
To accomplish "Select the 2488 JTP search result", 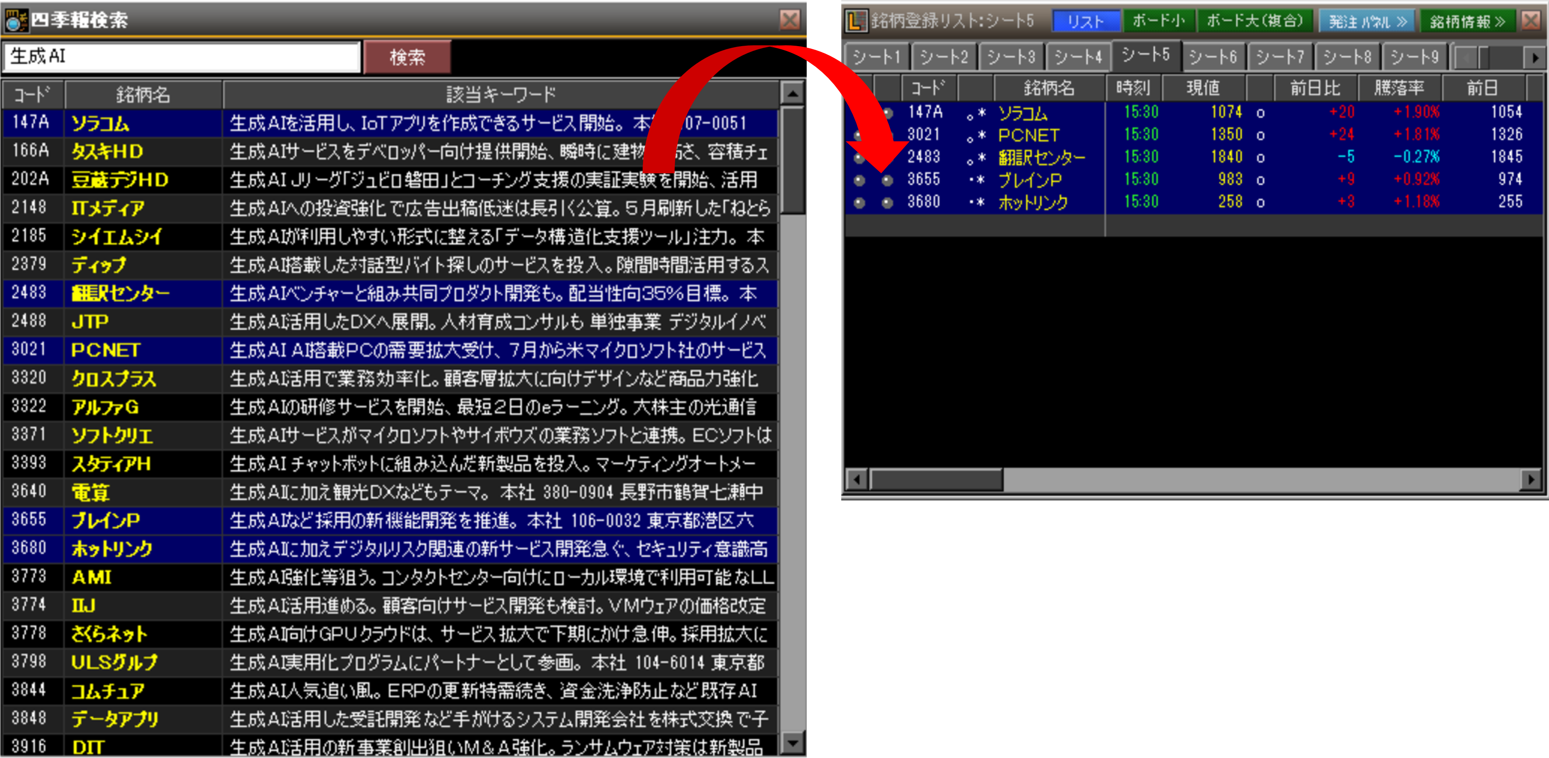I will click(x=390, y=322).
